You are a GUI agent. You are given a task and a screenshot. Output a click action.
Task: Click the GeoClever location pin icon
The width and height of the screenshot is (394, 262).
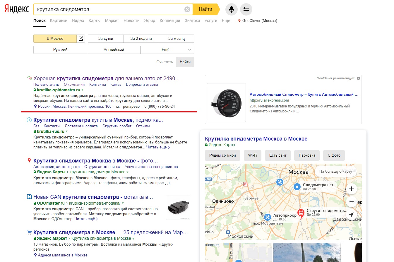[239, 21]
